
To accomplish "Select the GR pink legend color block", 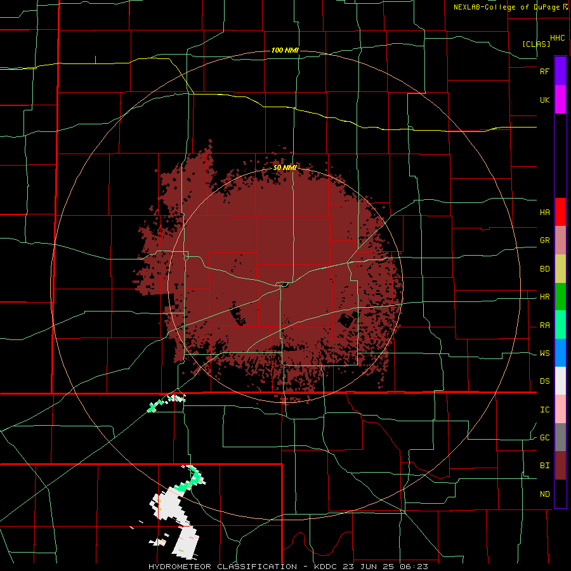I will [560, 240].
